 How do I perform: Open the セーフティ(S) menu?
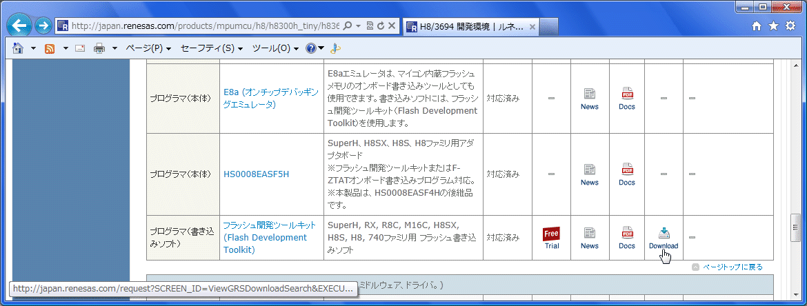tap(212, 48)
